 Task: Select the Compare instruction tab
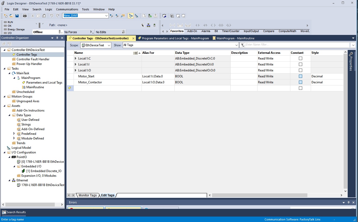pos(269,31)
